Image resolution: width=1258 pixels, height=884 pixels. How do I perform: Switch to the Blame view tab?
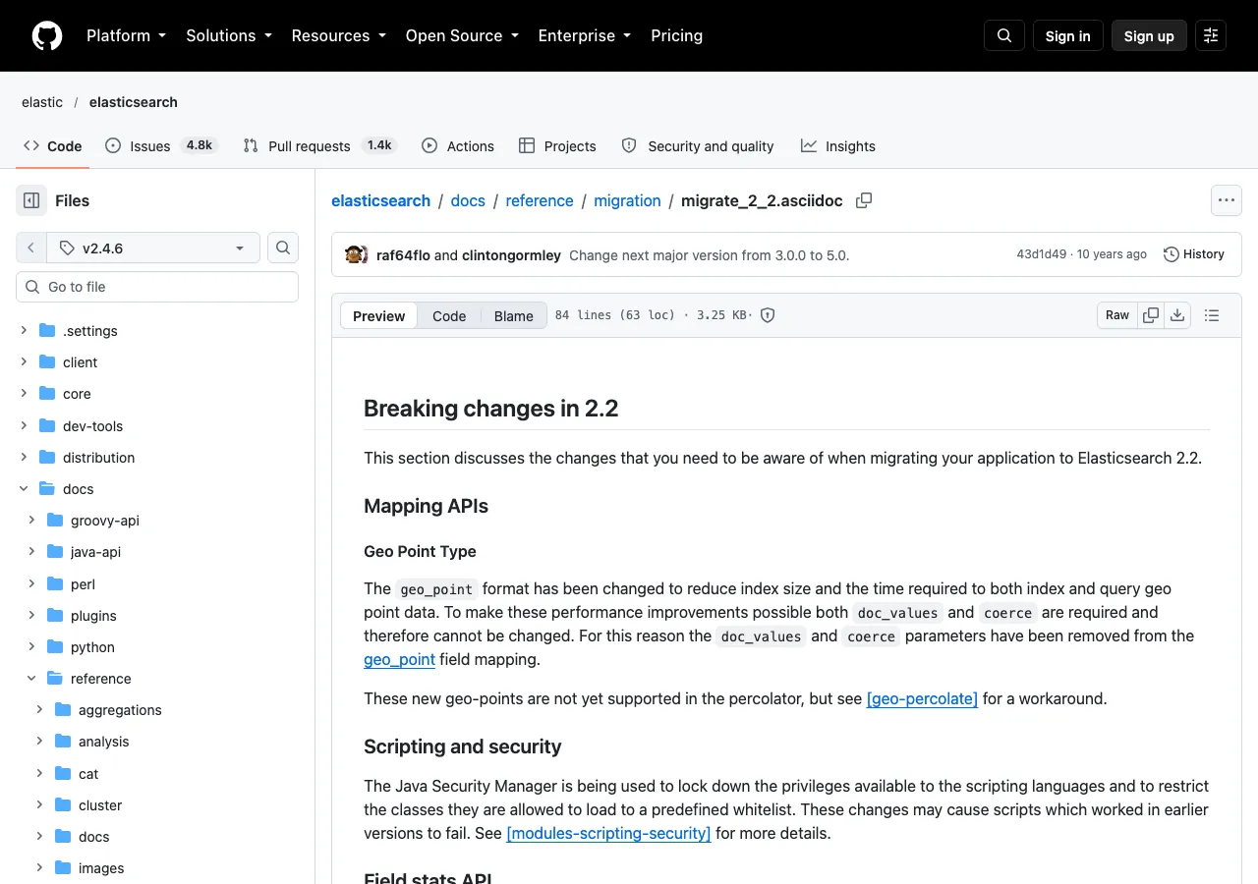pos(513,315)
